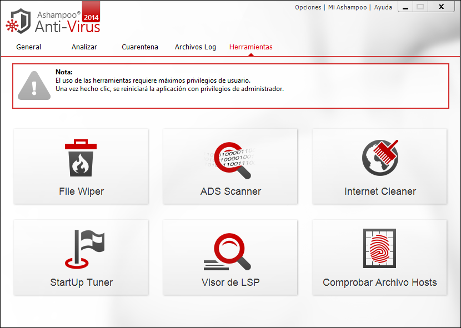
Task: Click the Ayuda link
Action: click(383, 7)
